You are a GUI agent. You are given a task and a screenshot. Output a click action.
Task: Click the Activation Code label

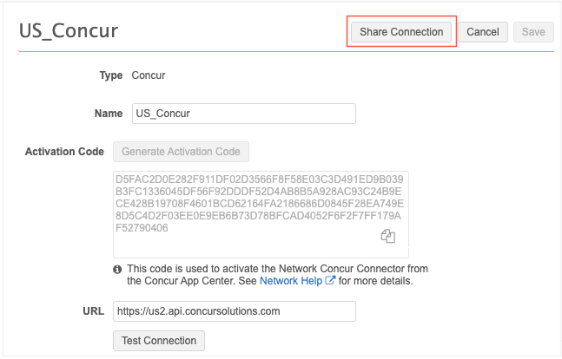tap(65, 152)
